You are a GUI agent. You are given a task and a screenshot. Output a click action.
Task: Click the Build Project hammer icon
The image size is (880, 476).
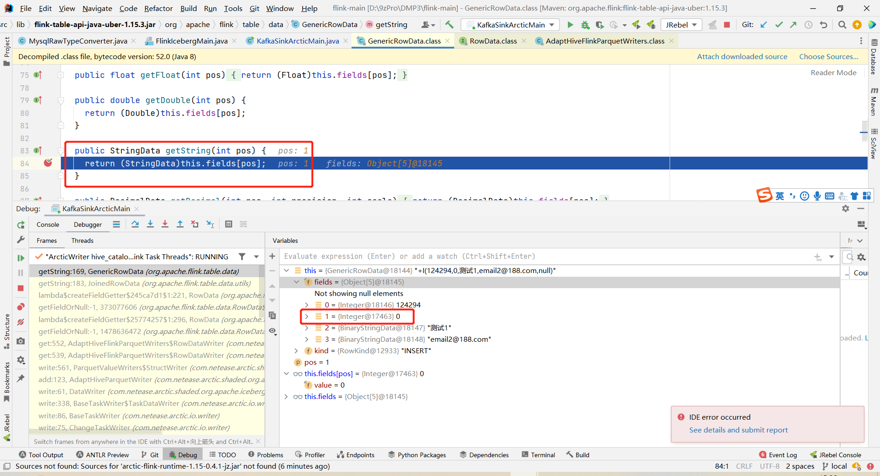pos(449,25)
